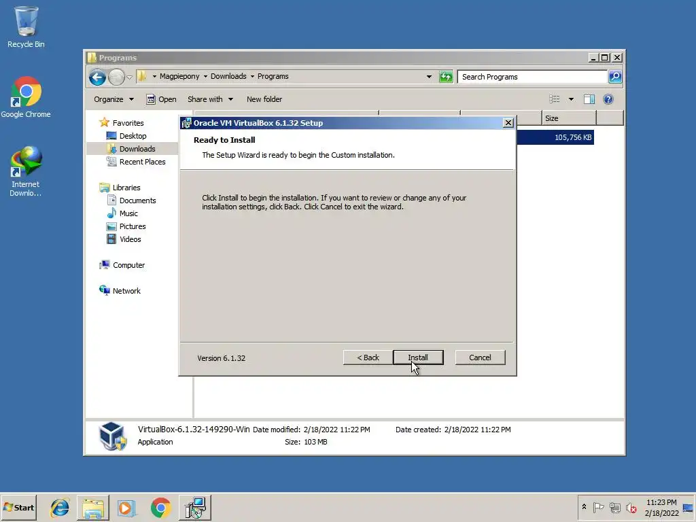Select Downloads in the breadcrumb path
696x522 pixels.
click(228, 76)
